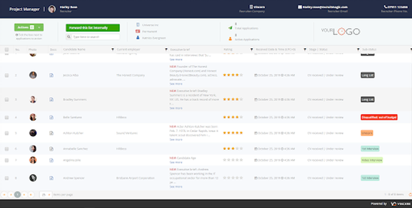This screenshot has width=412, height=208.
Task: Open the items per page dropdown
Action: [x=49, y=195]
